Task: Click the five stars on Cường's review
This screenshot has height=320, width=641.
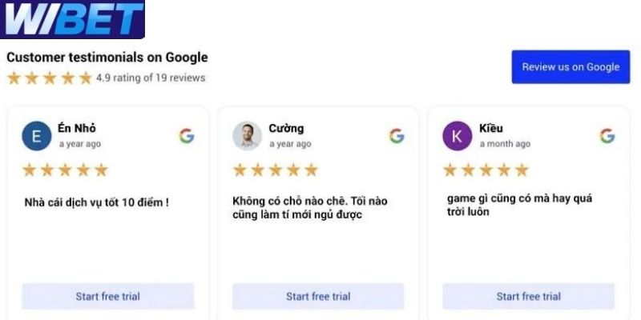Action: point(275,170)
